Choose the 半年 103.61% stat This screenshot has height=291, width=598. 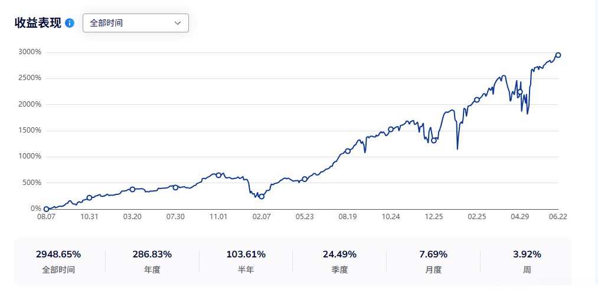[246, 262]
